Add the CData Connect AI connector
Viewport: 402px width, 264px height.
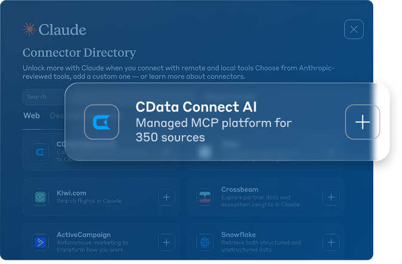[x=363, y=122]
